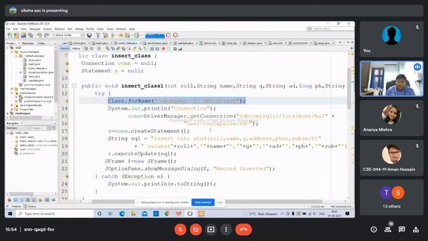The image size is (428, 241).
Task: Focus the Windows taskbar search box
Action: point(55,214)
